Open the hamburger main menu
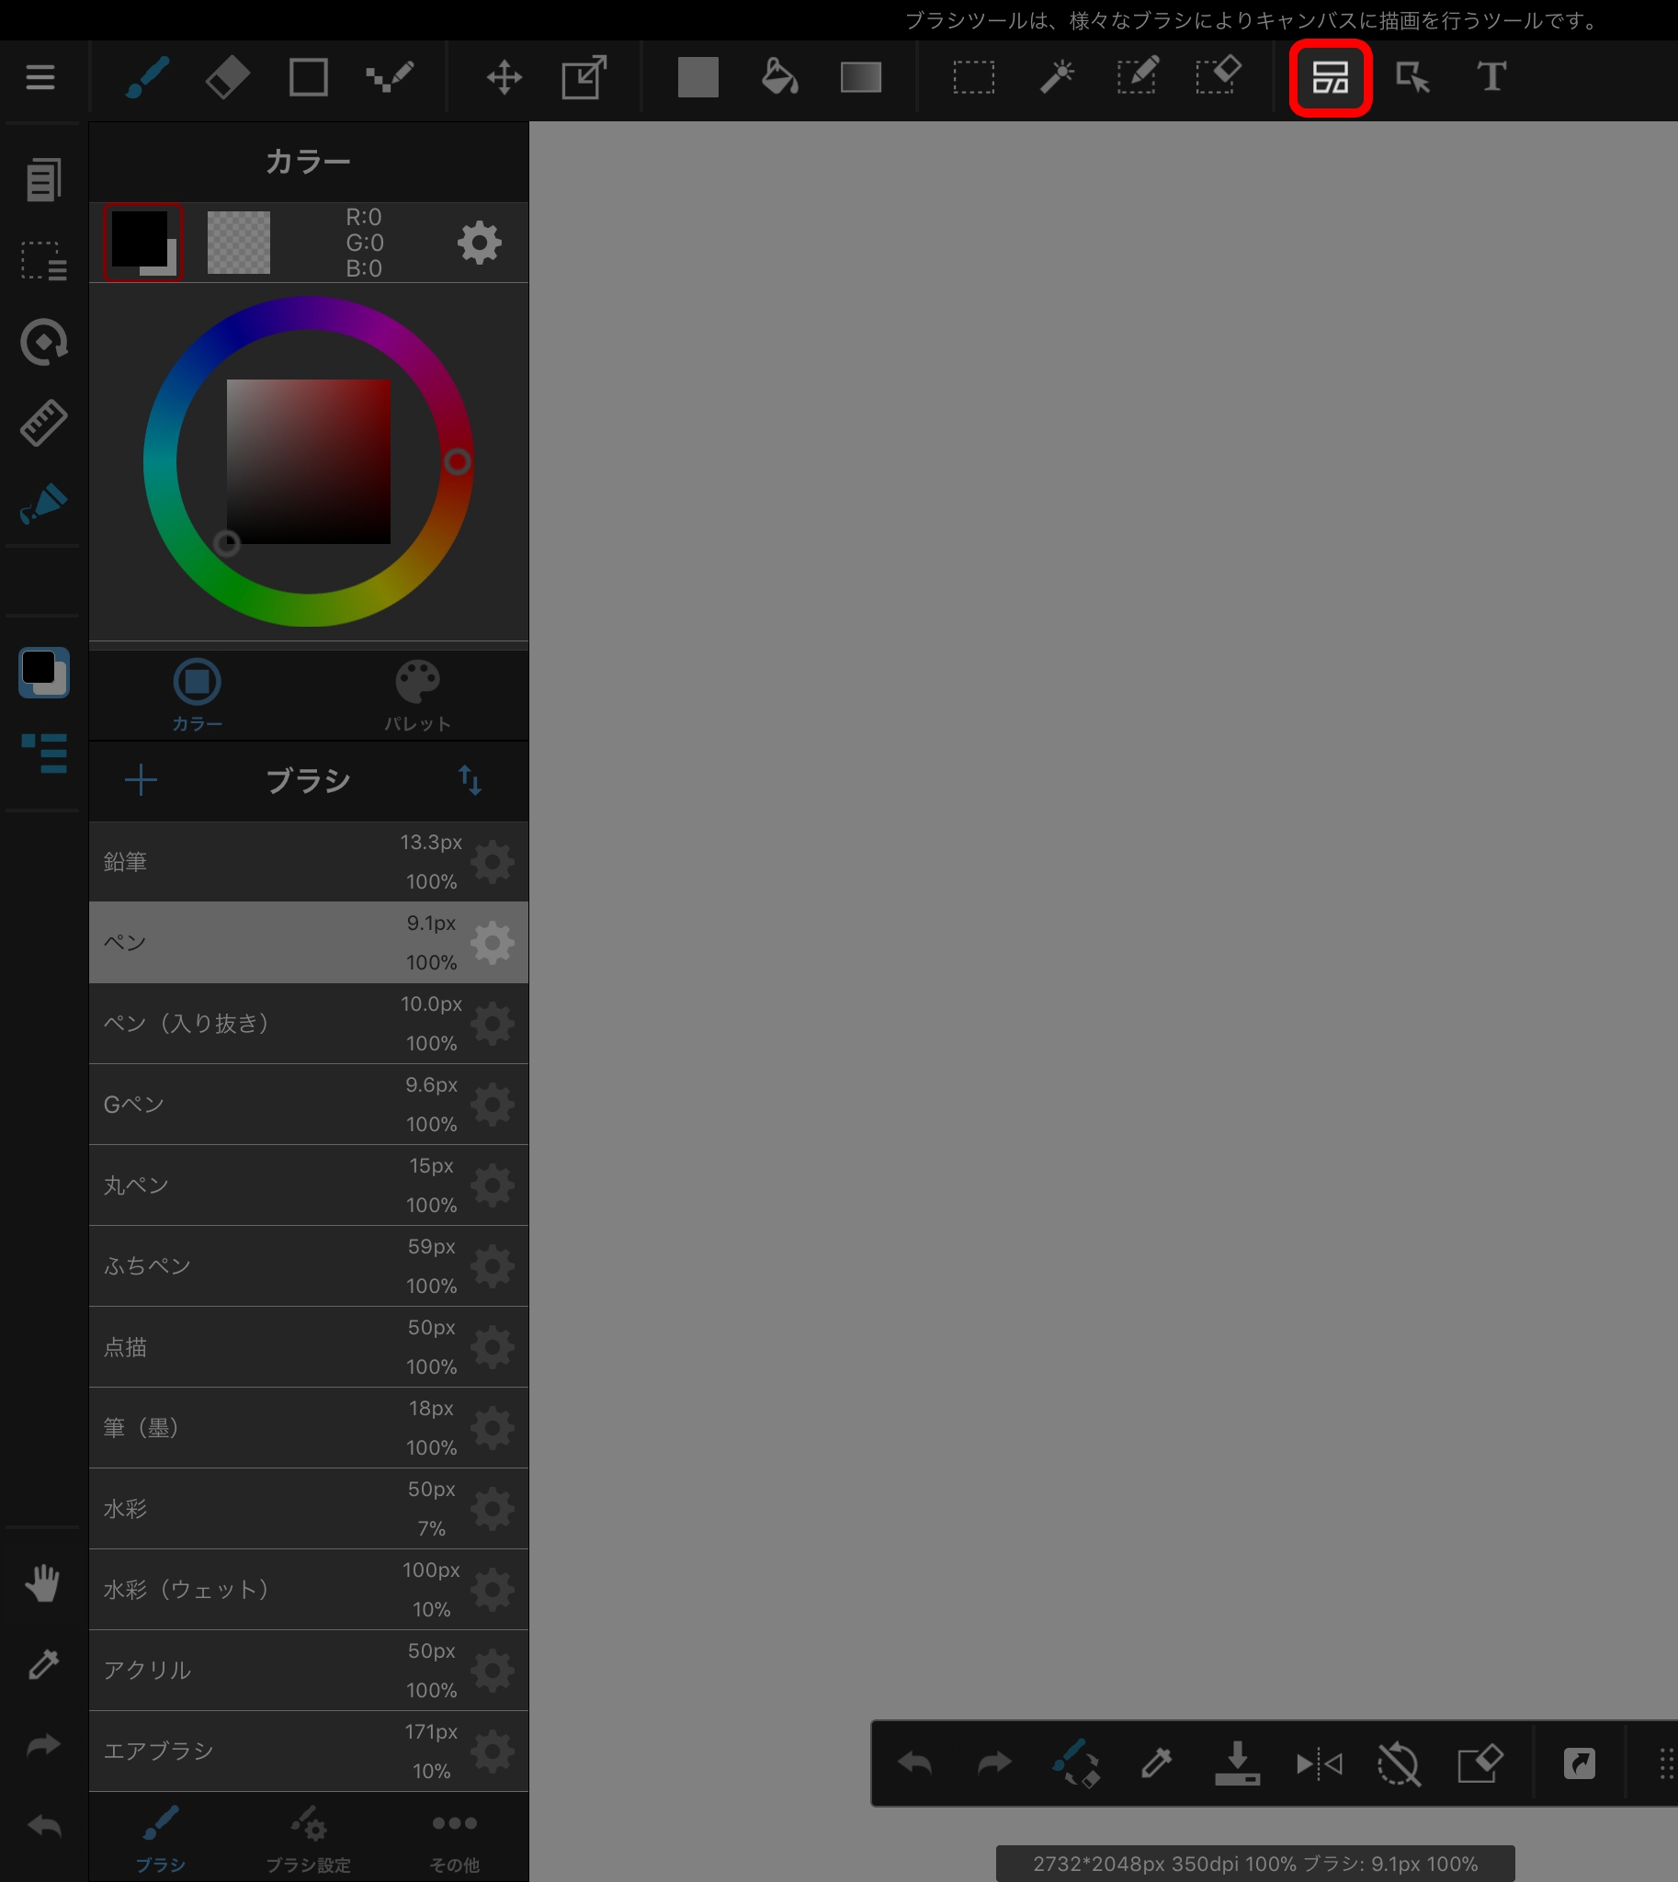 coord(40,77)
